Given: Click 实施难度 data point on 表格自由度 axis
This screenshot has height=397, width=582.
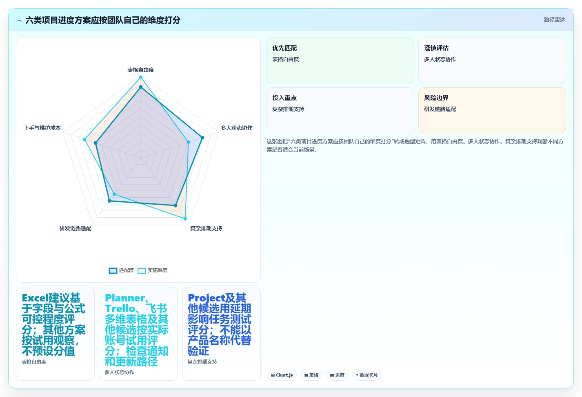Looking at the screenshot, I should point(141,77).
